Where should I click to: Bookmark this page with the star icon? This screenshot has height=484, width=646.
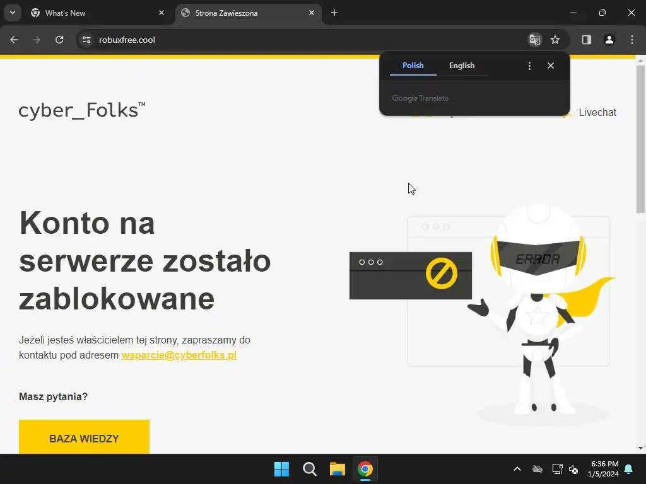coord(555,40)
